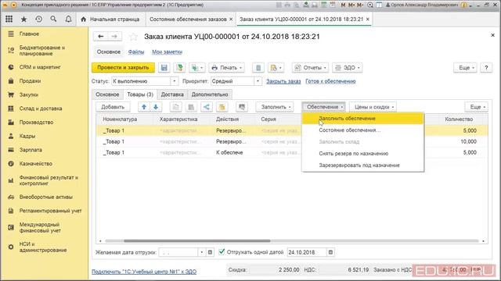Add order to favorites star
Image resolution: width=501 pixels, height=281 pixels.
pyautogui.click(x=133, y=37)
